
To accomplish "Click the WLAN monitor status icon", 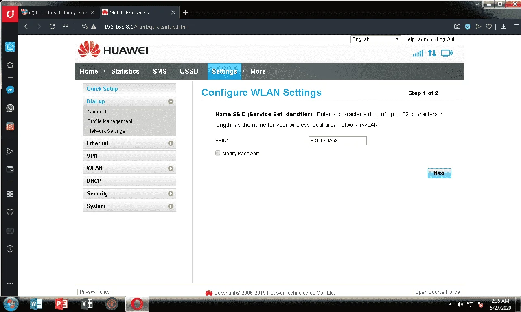I will tap(447, 53).
